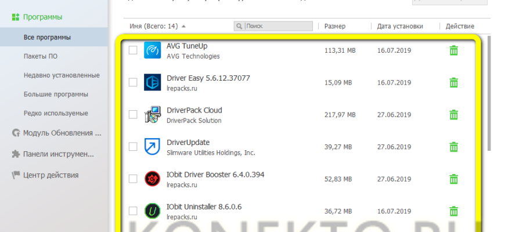The width and height of the screenshot is (505, 232).
Task: Click the DriverUpdate app icon
Action: point(152,147)
